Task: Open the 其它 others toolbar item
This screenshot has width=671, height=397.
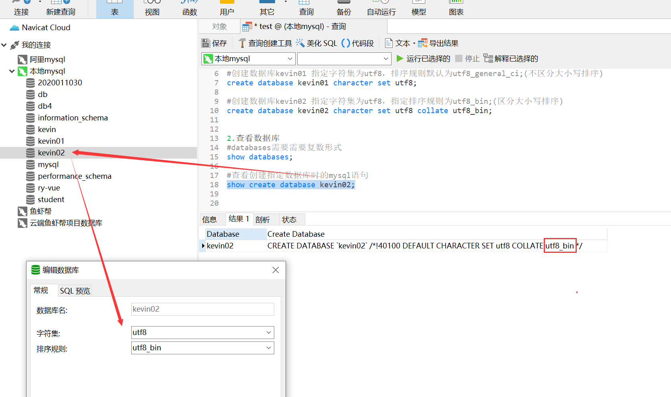Action: pos(267,8)
